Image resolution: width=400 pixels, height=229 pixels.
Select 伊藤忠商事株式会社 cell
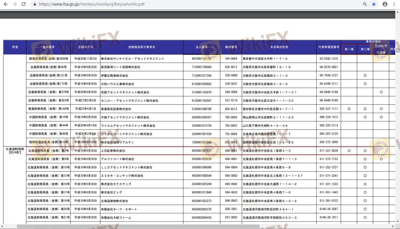point(142,75)
